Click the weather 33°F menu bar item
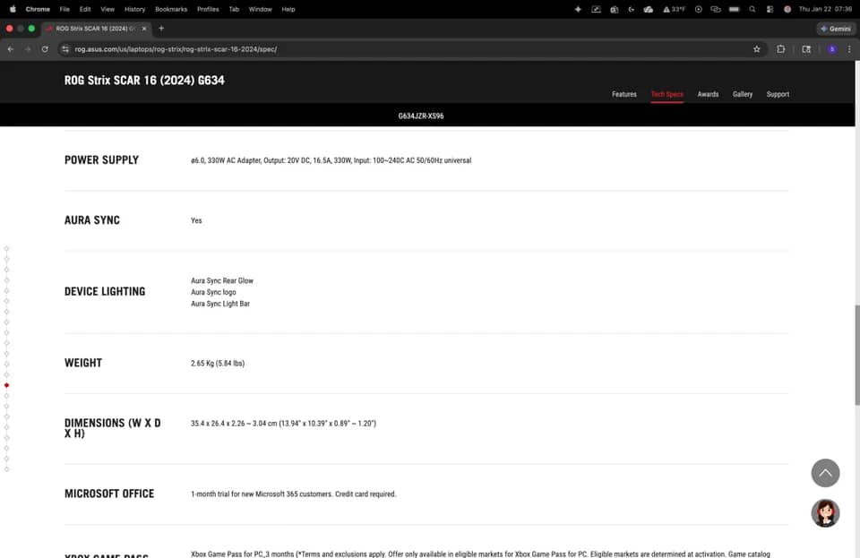This screenshot has width=860, height=558. [x=675, y=9]
